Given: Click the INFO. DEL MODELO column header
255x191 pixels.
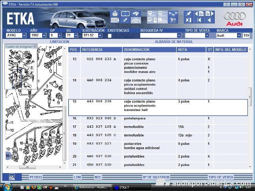Looking at the screenshot, I should coord(231,50).
